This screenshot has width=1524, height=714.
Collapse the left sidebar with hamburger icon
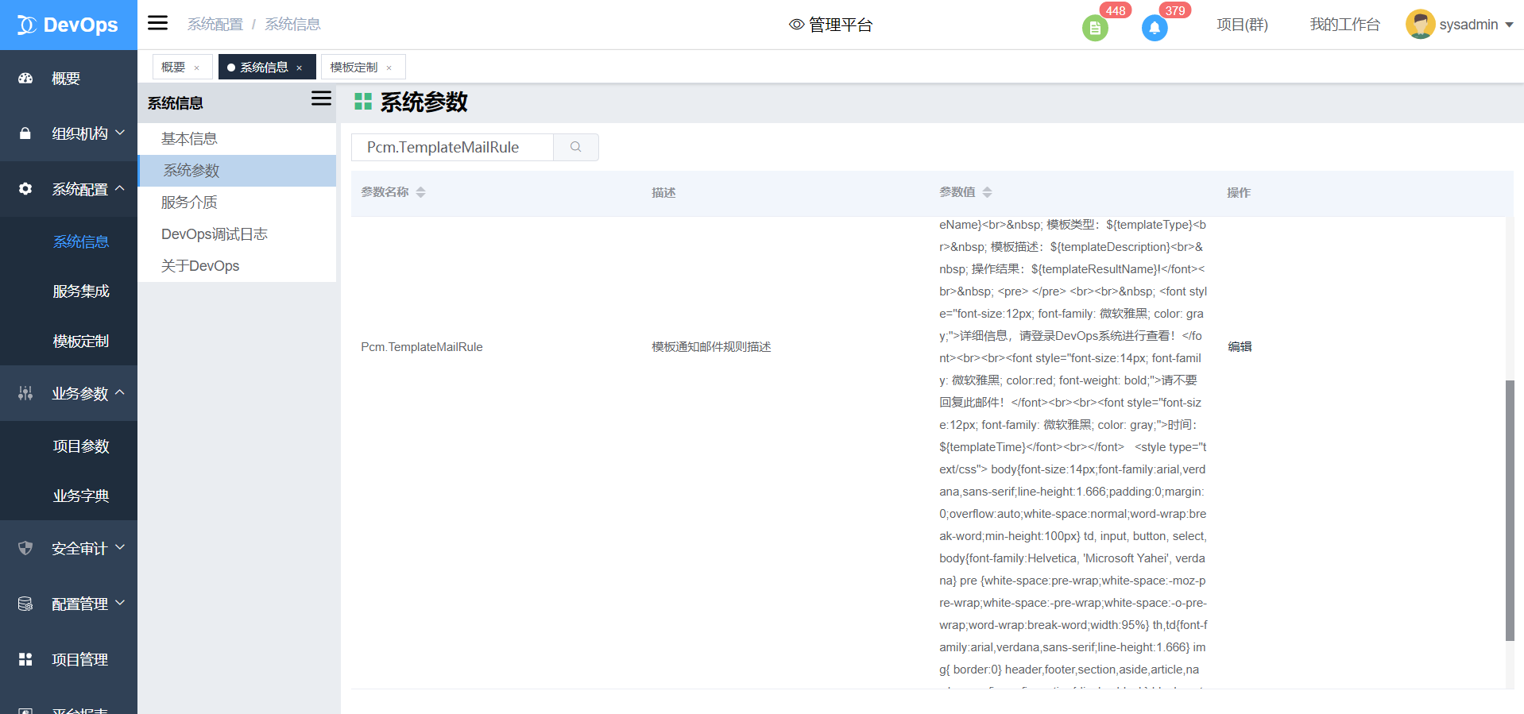pyautogui.click(x=158, y=23)
